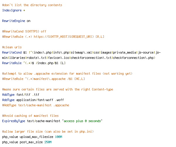Click the commented https redirect RewriteRule line
This screenshot has width=176, height=147.
pyautogui.click(x=53, y=37)
